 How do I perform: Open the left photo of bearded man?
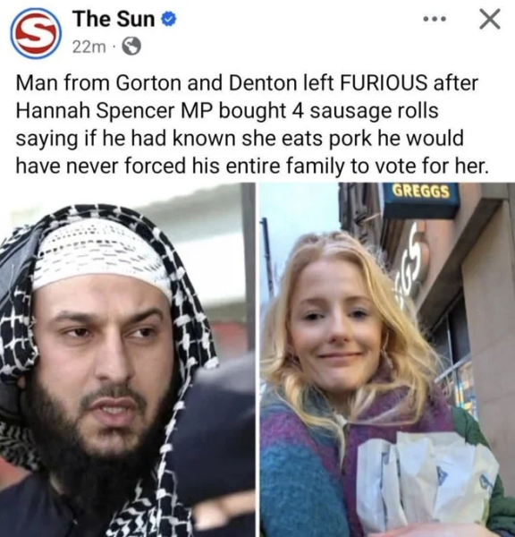(x=127, y=360)
